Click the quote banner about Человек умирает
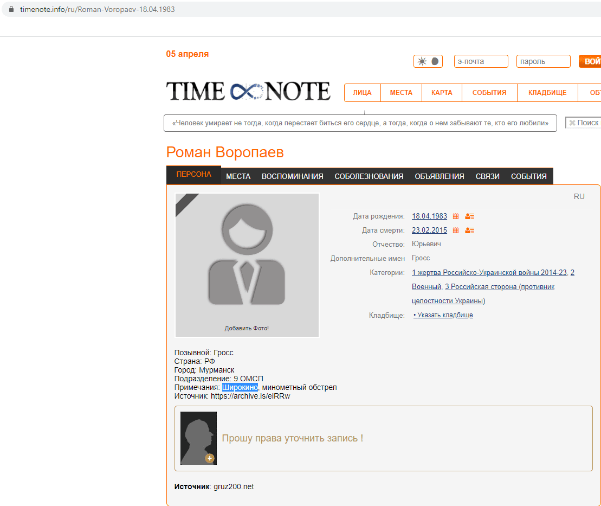601x506 pixels. click(x=360, y=123)
